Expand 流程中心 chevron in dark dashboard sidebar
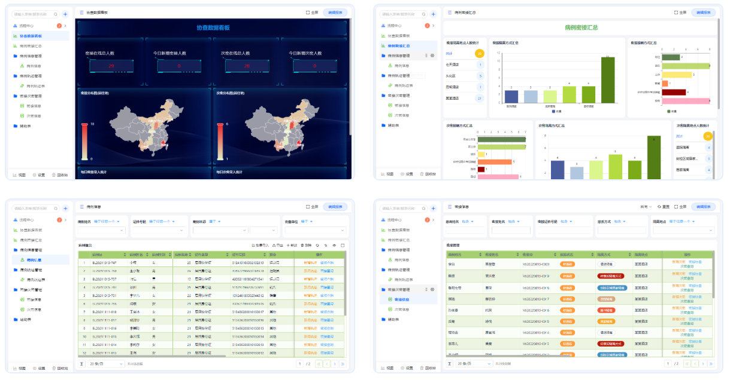730x380 pixels. [x=65, y=26]
